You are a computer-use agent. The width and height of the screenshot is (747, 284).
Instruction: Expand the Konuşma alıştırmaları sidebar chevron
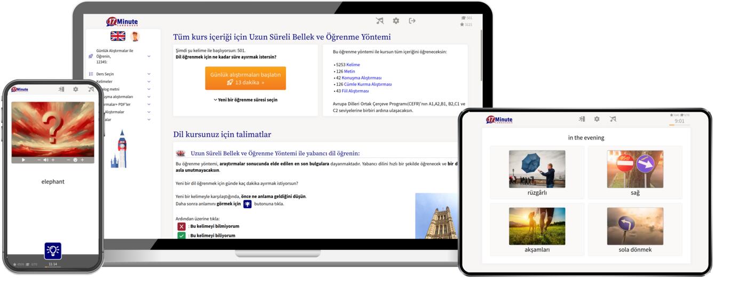tap(149, 97)
